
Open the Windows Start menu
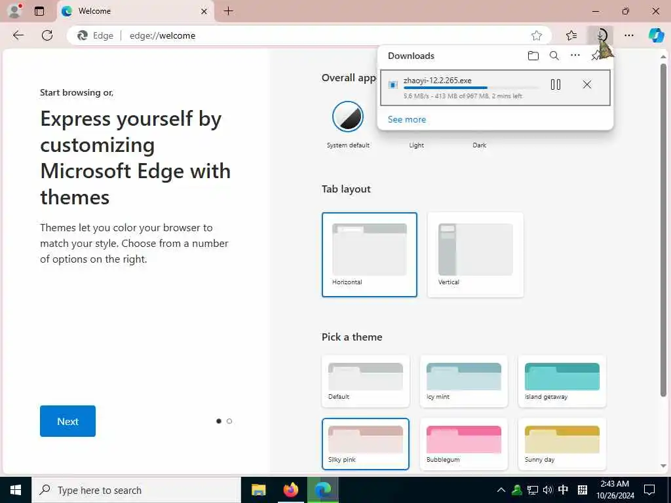[16, 490]
